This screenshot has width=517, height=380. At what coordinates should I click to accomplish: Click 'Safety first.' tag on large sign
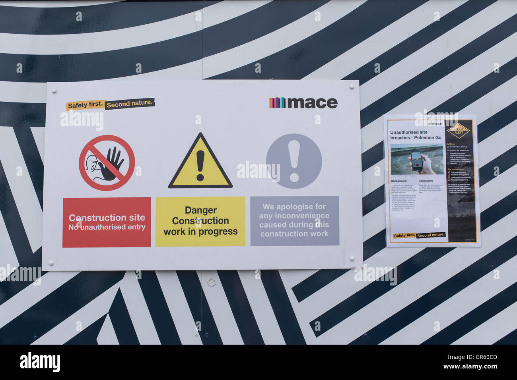tap(86, 105)
